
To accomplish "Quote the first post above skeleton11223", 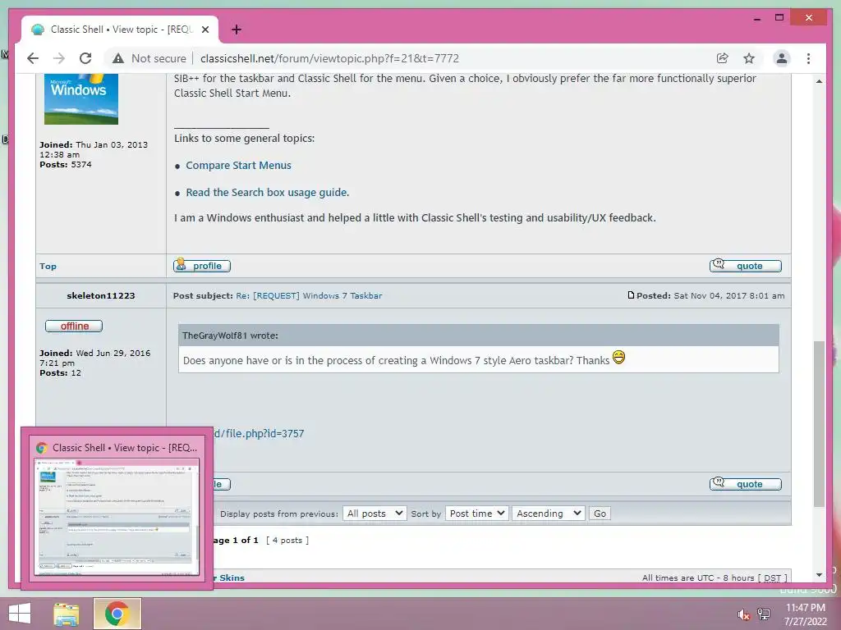I will (x=746, y=266).
